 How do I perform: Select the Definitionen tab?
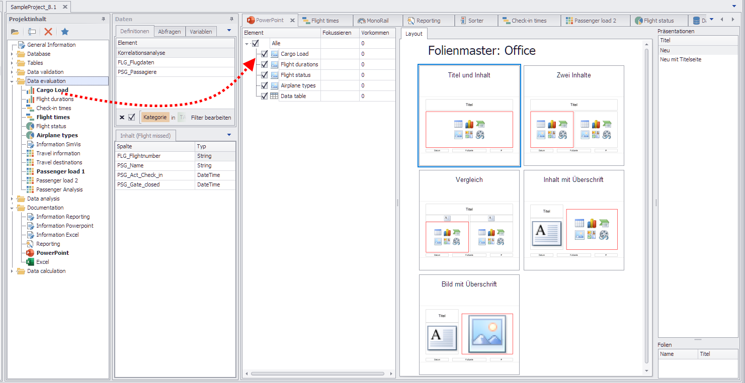click(x=135, y=31)
